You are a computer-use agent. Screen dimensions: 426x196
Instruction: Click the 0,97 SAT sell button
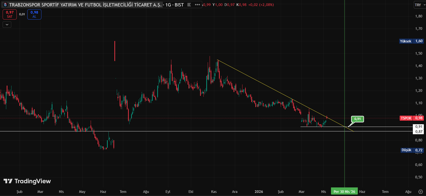coord(10,14)
